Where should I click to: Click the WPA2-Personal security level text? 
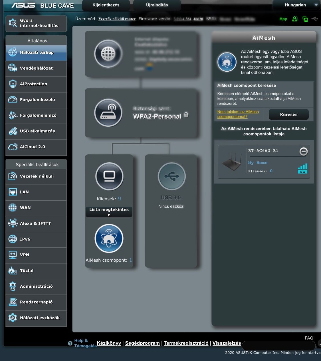(157, 116)
